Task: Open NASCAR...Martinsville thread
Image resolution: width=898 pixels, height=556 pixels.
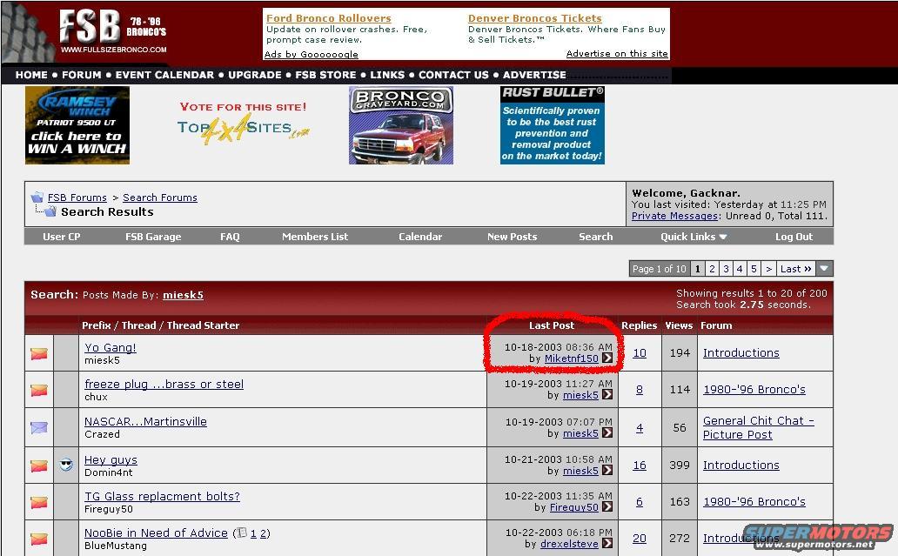Action: pos(145,421)
